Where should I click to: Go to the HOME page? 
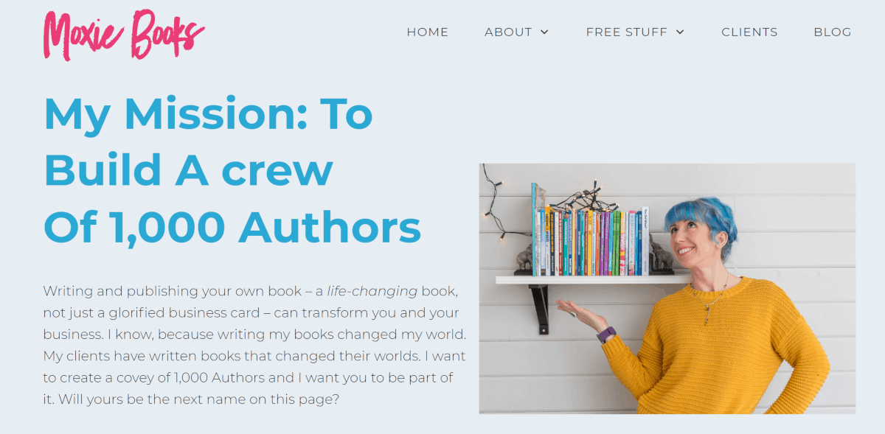pyautogui.click(x=428, y=32)
